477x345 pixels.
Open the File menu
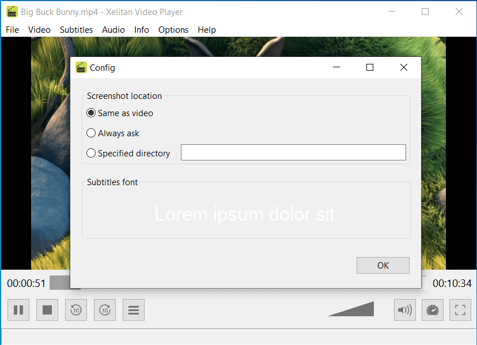(13, 30)
